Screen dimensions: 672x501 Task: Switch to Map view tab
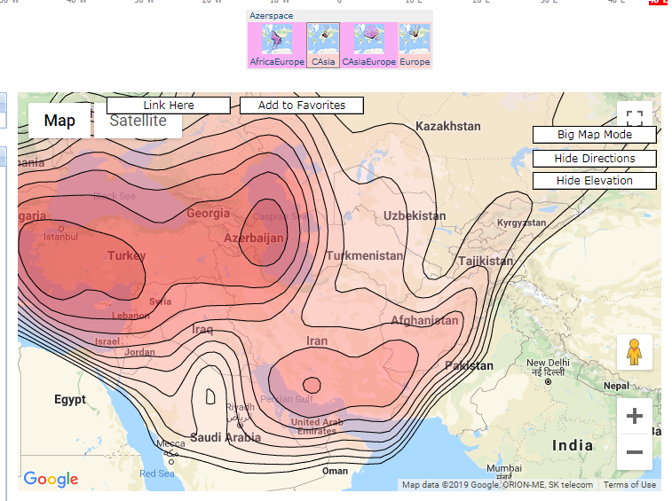59,121
